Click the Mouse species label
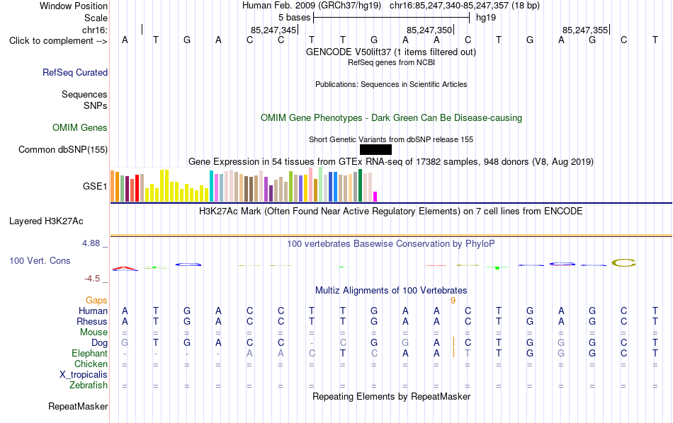 [94, 332]
